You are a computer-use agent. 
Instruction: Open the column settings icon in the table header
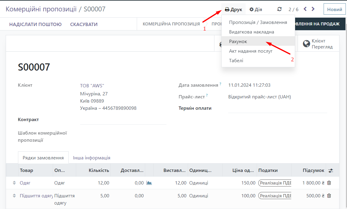coord(331,170)
